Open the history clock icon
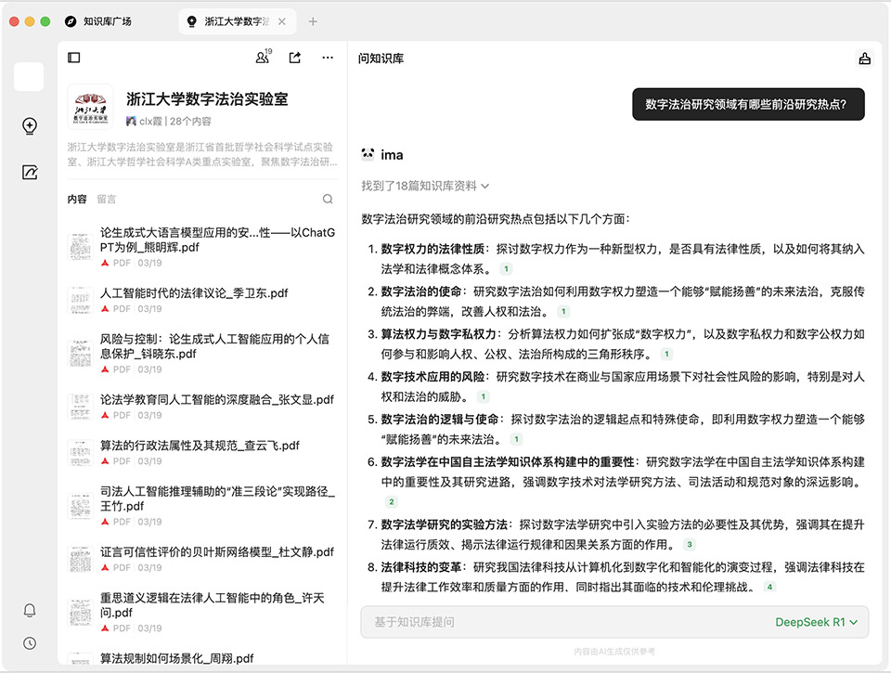Viewport: 891px width, 673px height. point(30,643)
